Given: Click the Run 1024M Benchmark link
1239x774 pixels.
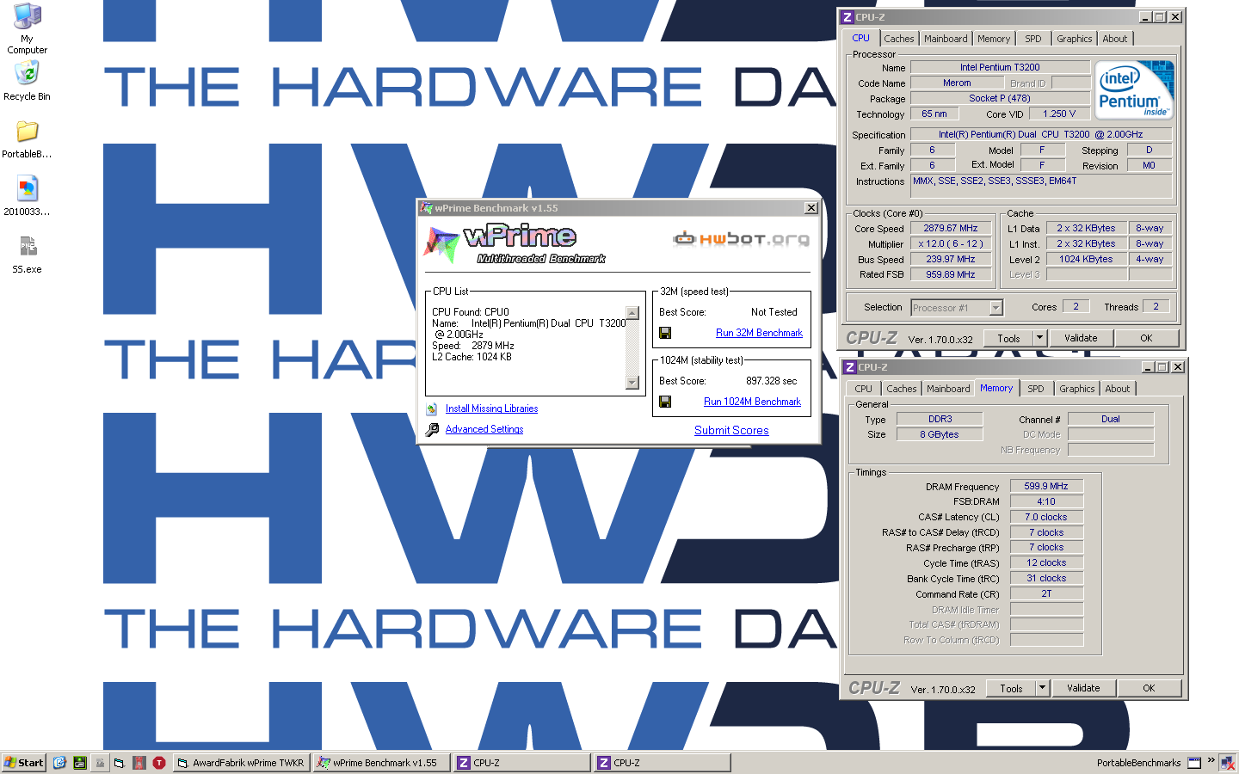Looking at the screenshot, I should pyautogui.click(x=752, y=402).
